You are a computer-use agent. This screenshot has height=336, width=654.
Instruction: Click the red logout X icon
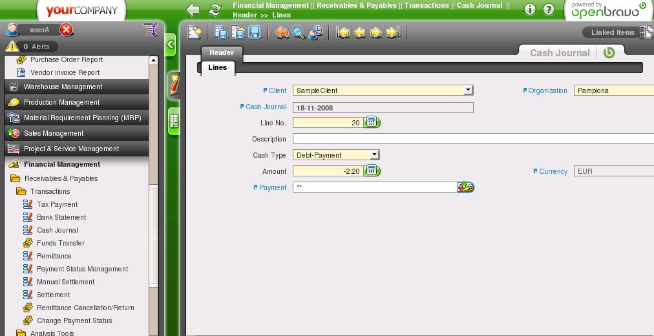(67, 30)
